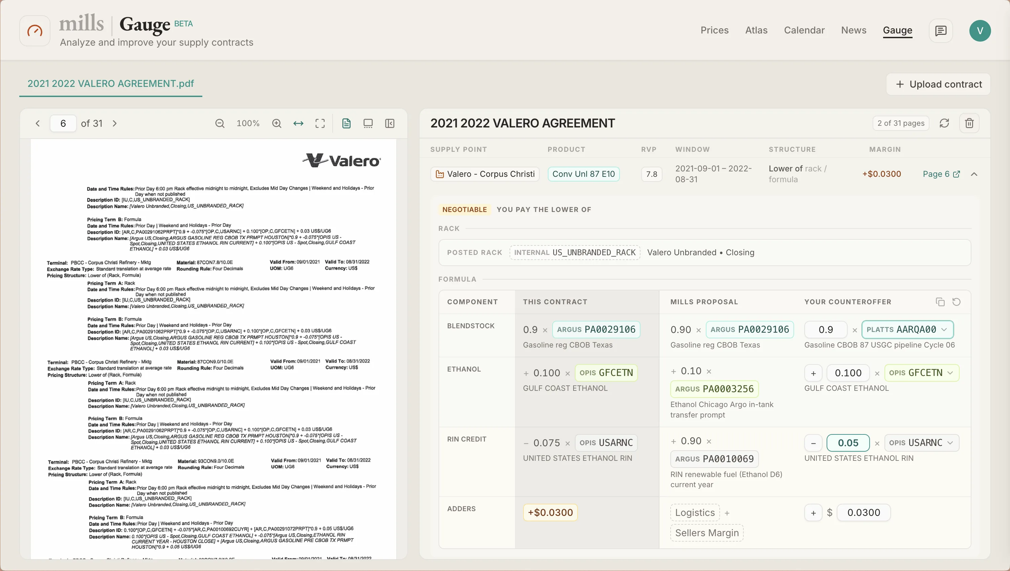Click the Sellers Margin adder chip
Image resolution: width=1010 pixels, height=571 pixels.
[707, 533]
